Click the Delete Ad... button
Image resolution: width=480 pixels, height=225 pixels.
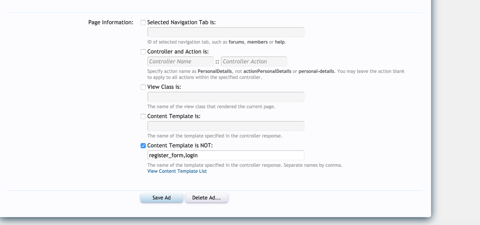point(207,198)
